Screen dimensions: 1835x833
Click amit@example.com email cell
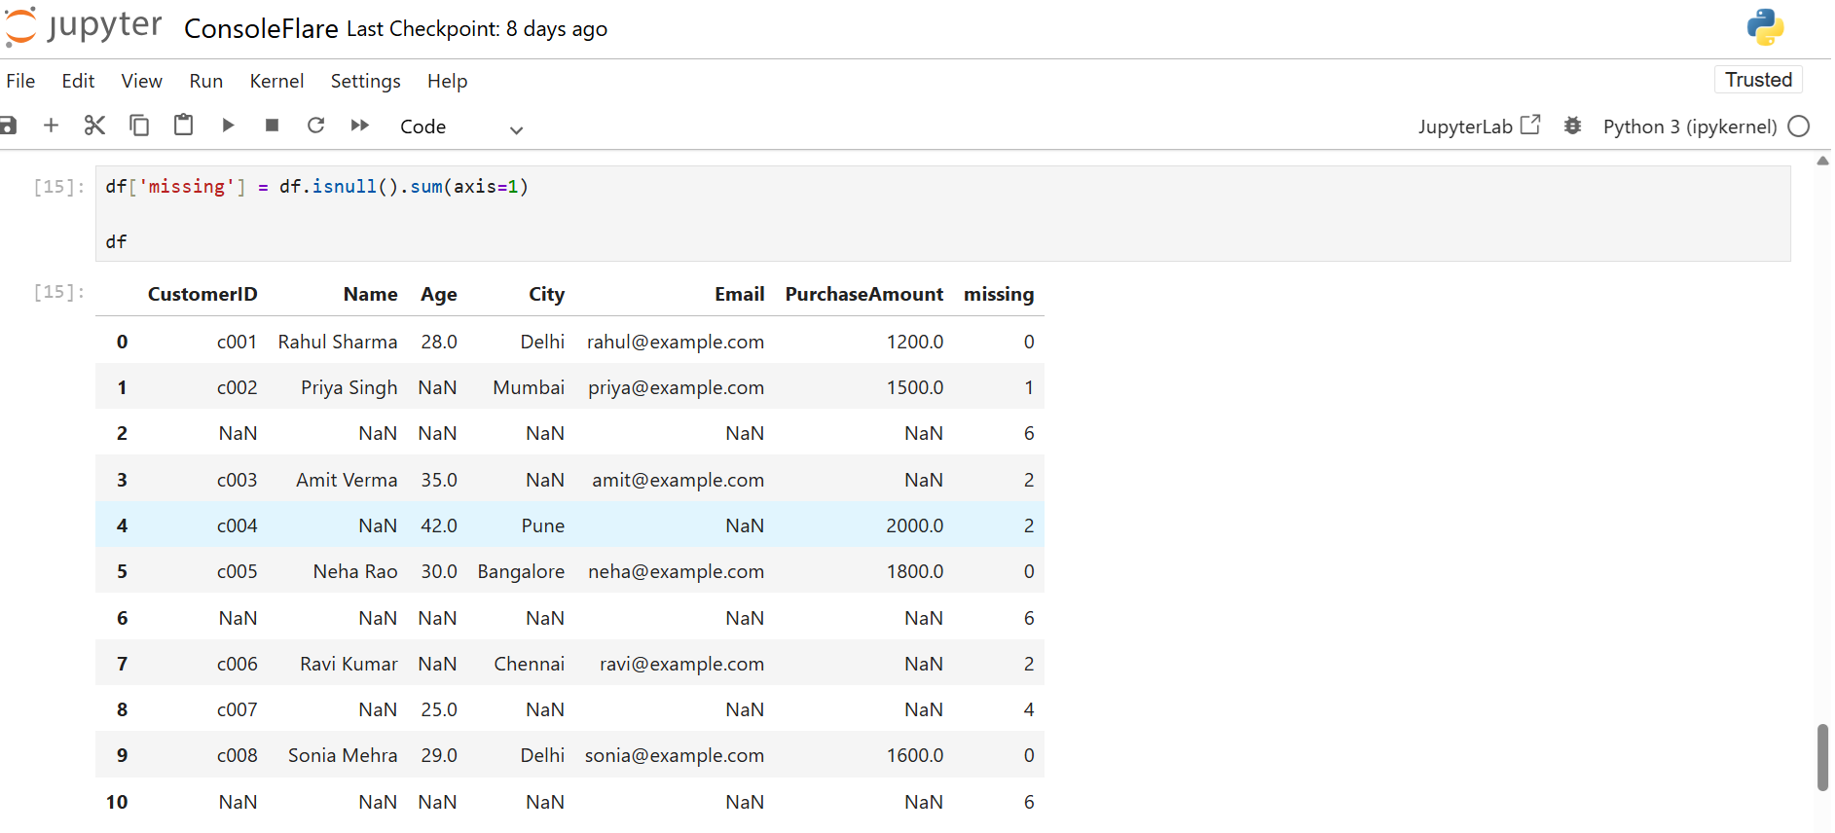pyautogui.click(x=678, y=480)
